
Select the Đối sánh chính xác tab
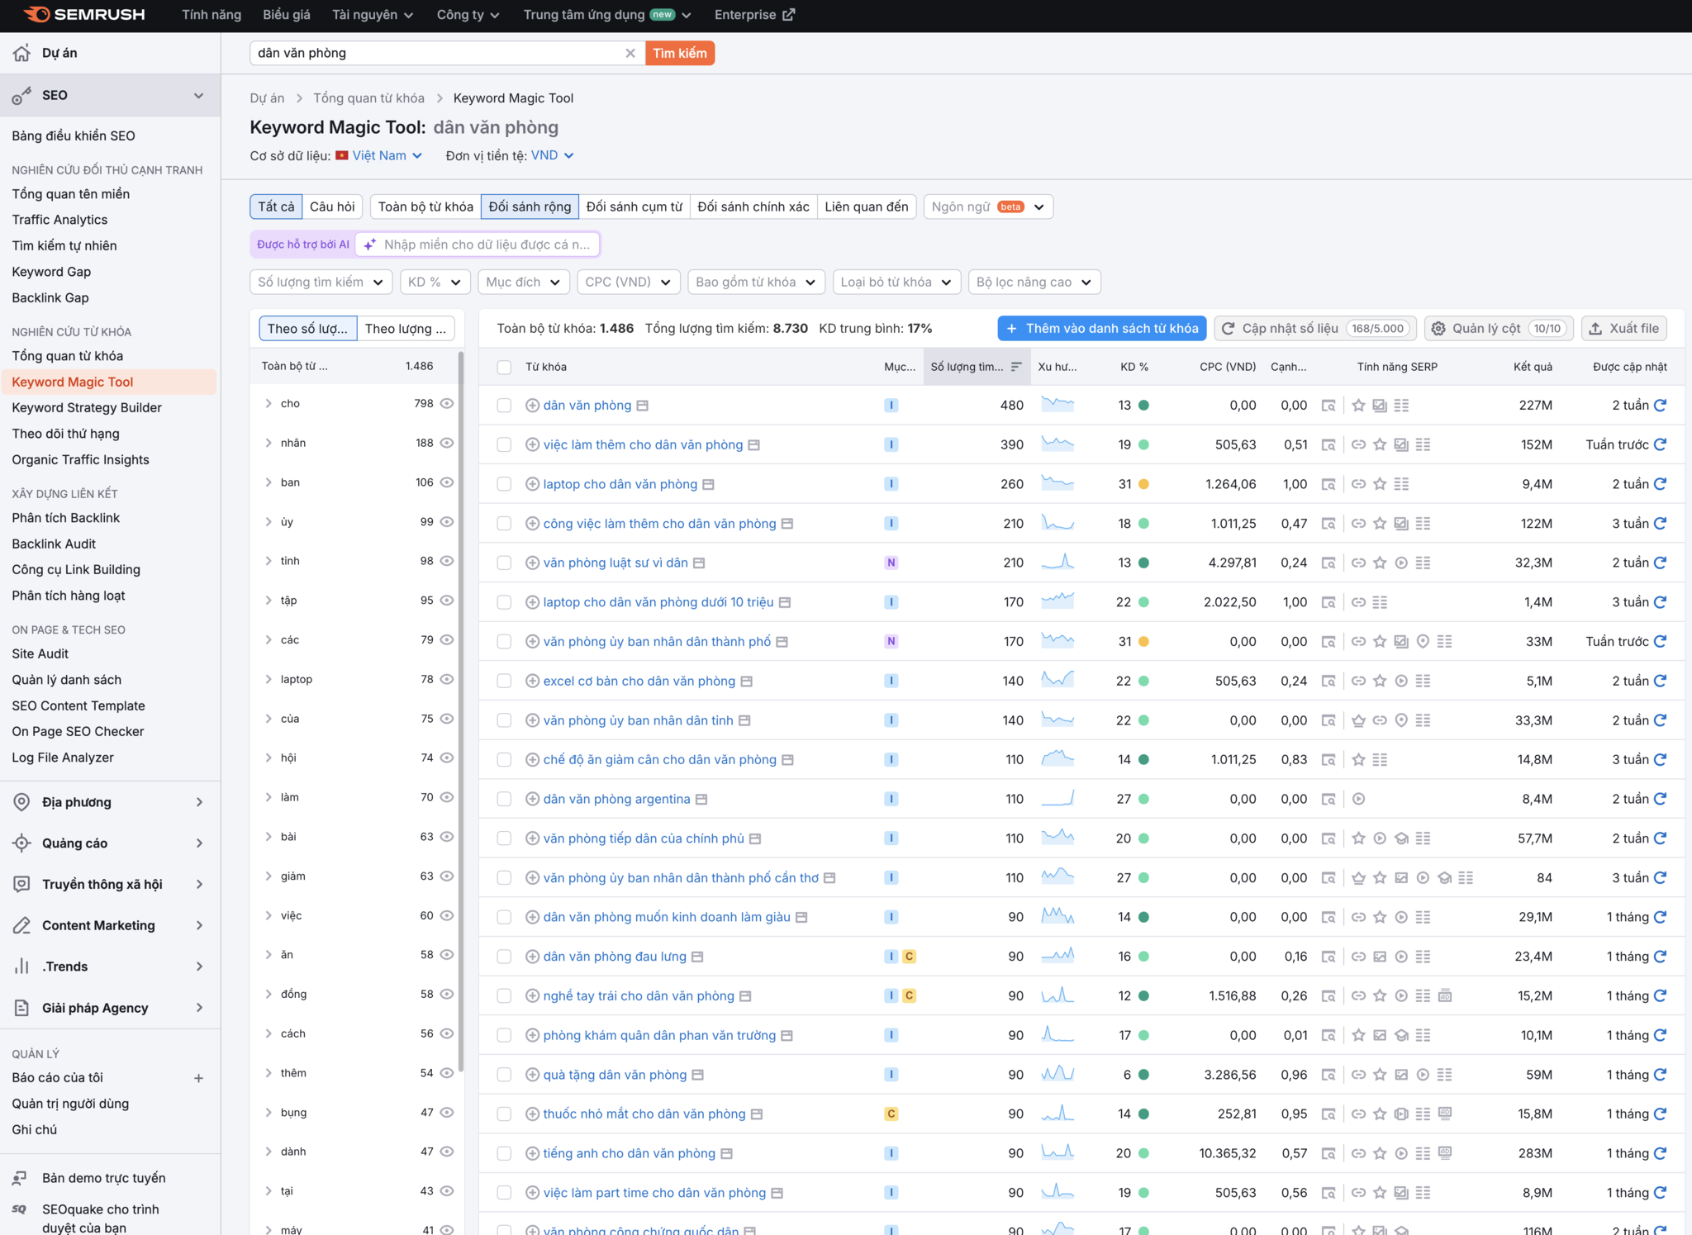pos(753,207)
